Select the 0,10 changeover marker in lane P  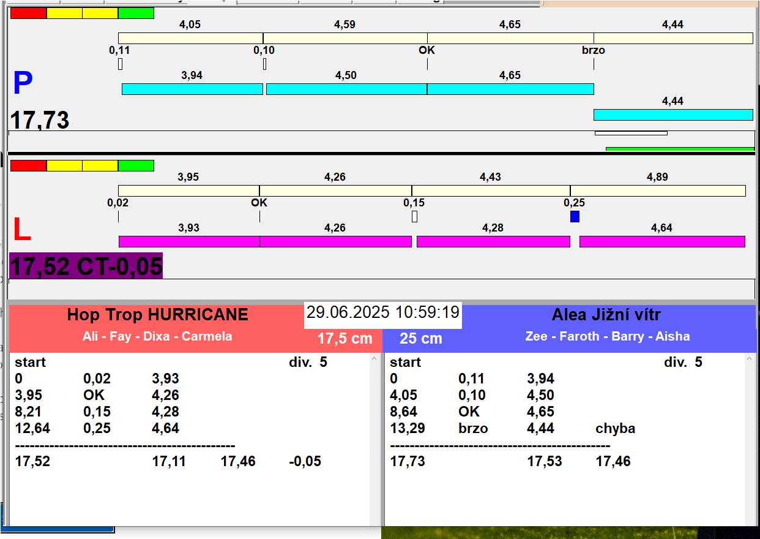tap(264, 64)
